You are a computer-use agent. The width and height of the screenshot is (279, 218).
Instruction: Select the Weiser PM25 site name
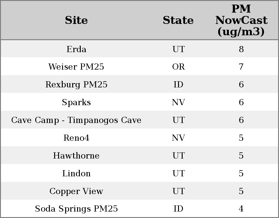[x=76, y=67]
